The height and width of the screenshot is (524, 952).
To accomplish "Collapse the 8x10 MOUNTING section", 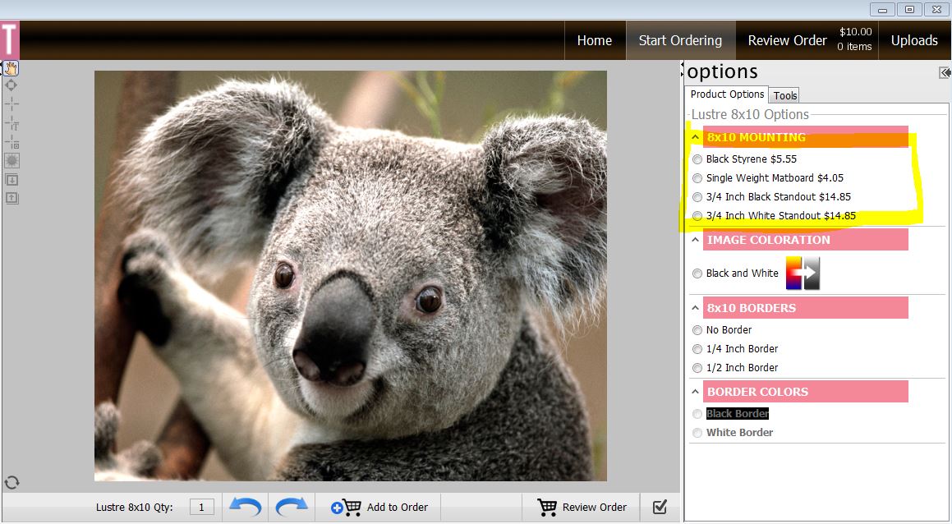I will coord(695,138).
